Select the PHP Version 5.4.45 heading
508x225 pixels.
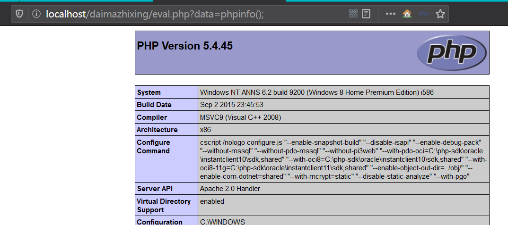click(184, 46)
